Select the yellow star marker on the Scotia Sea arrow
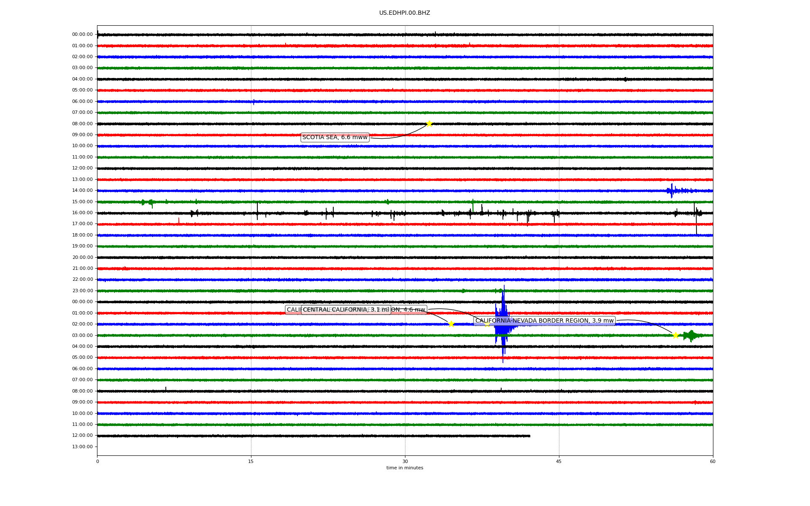Image resolution: width=810 pixels, height=506 pixels. pos(429,124)
